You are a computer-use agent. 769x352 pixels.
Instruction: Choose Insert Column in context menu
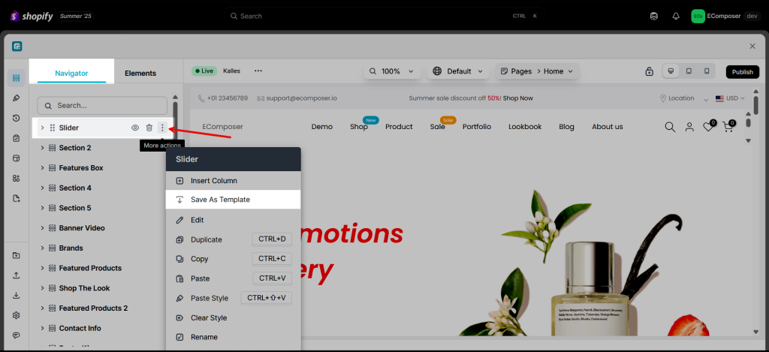[233, 180]
